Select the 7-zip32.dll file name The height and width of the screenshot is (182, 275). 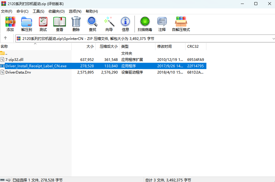pos(14,59)
